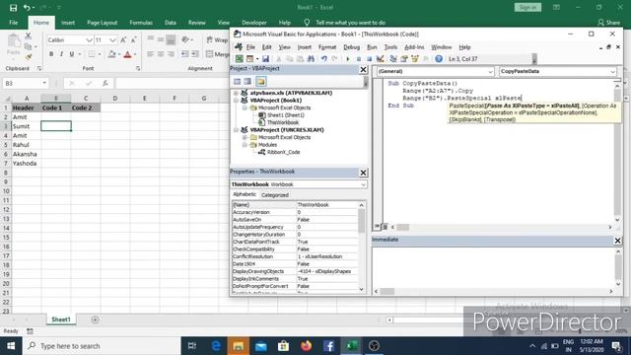Image resolution: width=631 pixels, height=355 pixels.
Task: Click Increase Font Size icon in Excel ribbon
Action: coord(123,39)
